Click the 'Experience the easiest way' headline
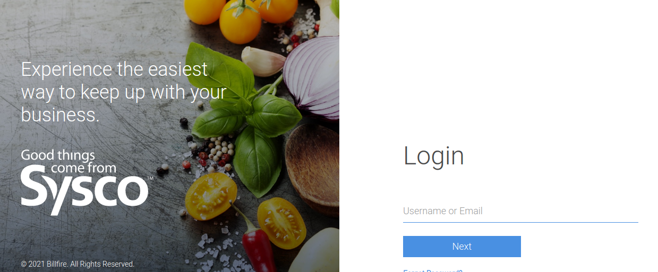658x272 pixels. pyautogui.click(x=124, y=92)
